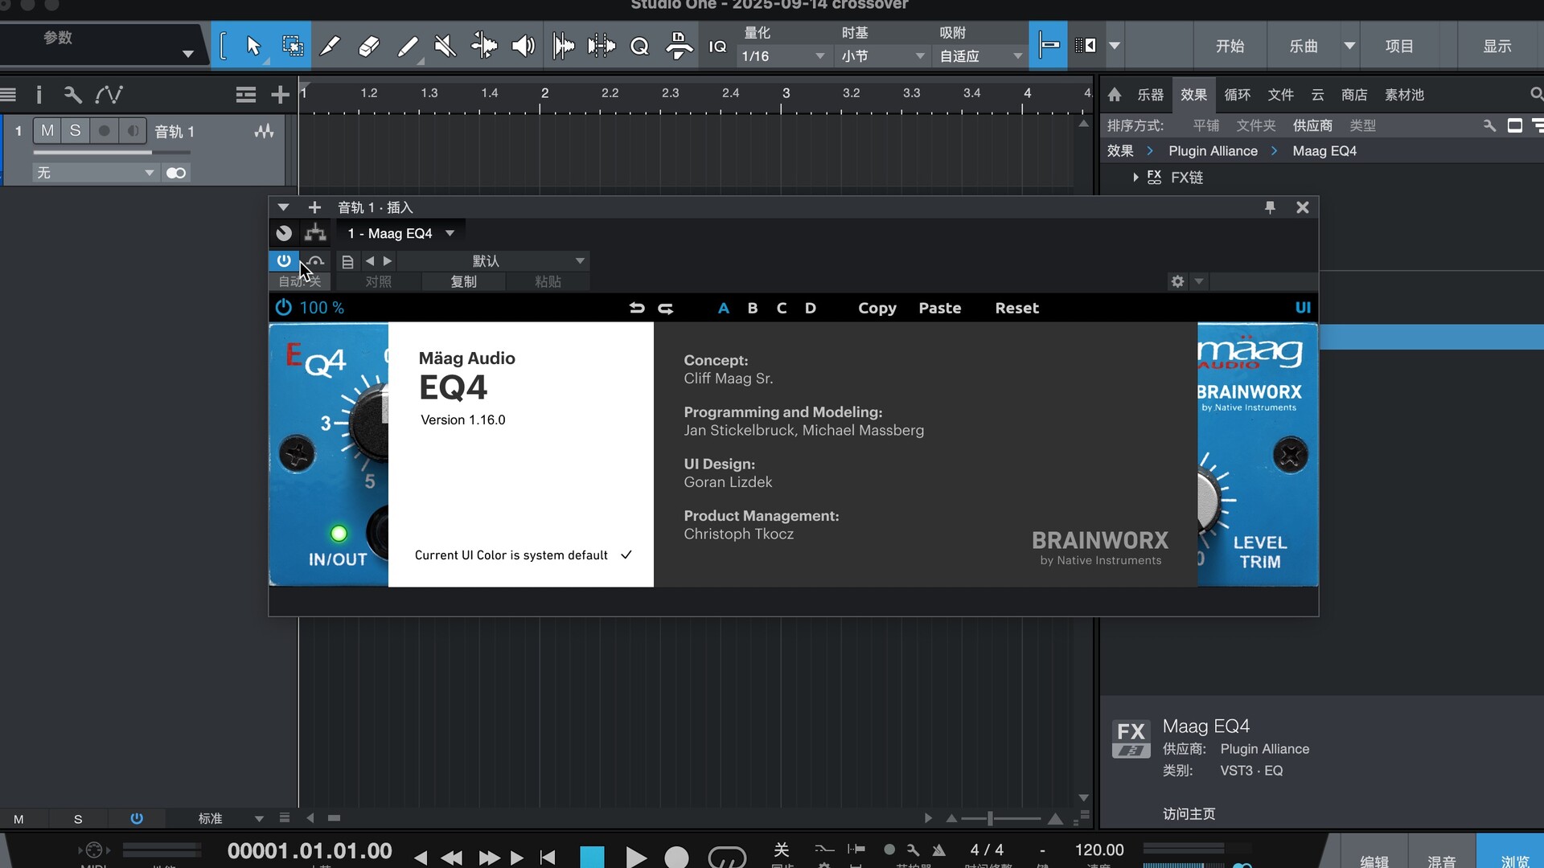
Task: Select the Split tool
Action: pos(331,46)
